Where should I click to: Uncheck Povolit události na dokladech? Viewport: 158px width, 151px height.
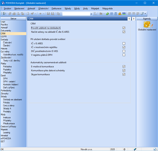(x=124, y=28)
